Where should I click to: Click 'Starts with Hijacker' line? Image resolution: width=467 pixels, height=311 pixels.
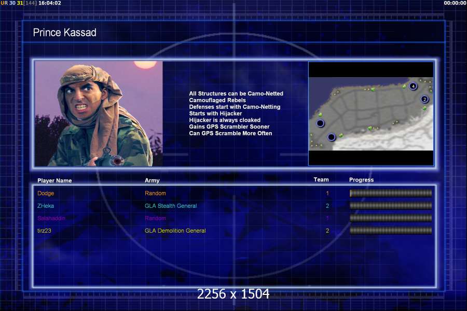[x=215, y=114]
